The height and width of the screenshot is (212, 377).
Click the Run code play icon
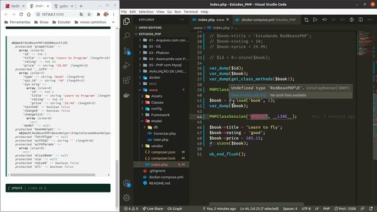tap(315, 19)
